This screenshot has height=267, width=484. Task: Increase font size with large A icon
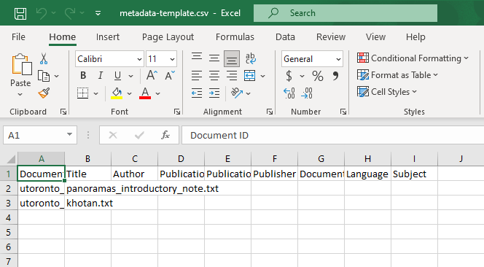pos(152,75)
